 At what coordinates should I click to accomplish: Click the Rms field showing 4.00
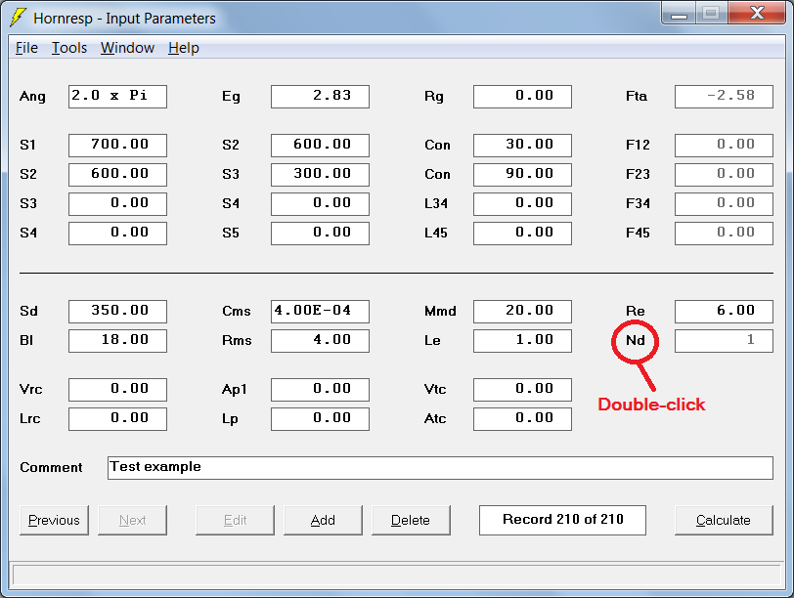pos(320,341)
